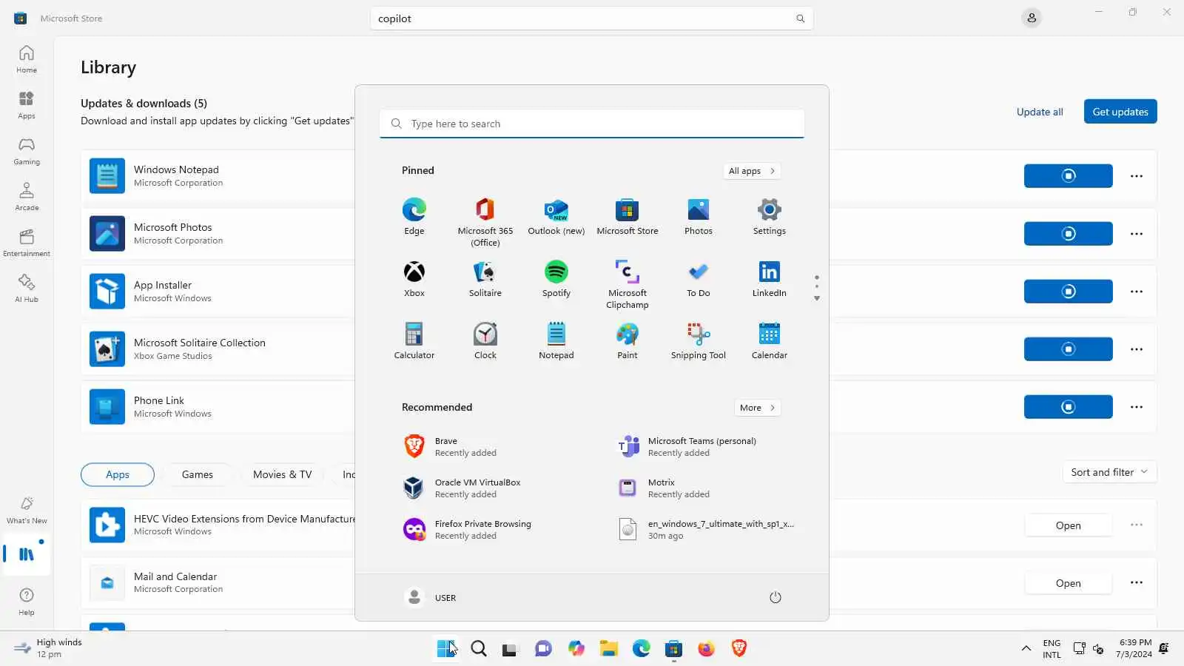Open To Do pinned app

699,279
